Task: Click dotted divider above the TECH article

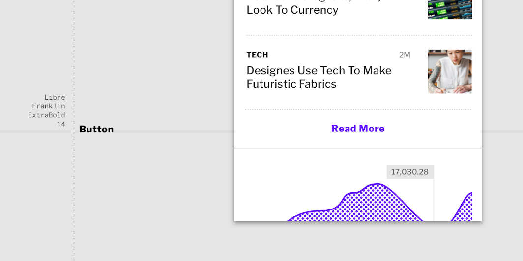Action: coord(359,35)
